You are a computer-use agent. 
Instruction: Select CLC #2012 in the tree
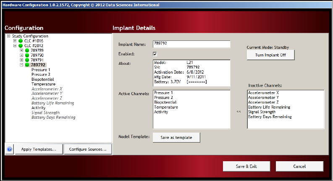(34, 46)
